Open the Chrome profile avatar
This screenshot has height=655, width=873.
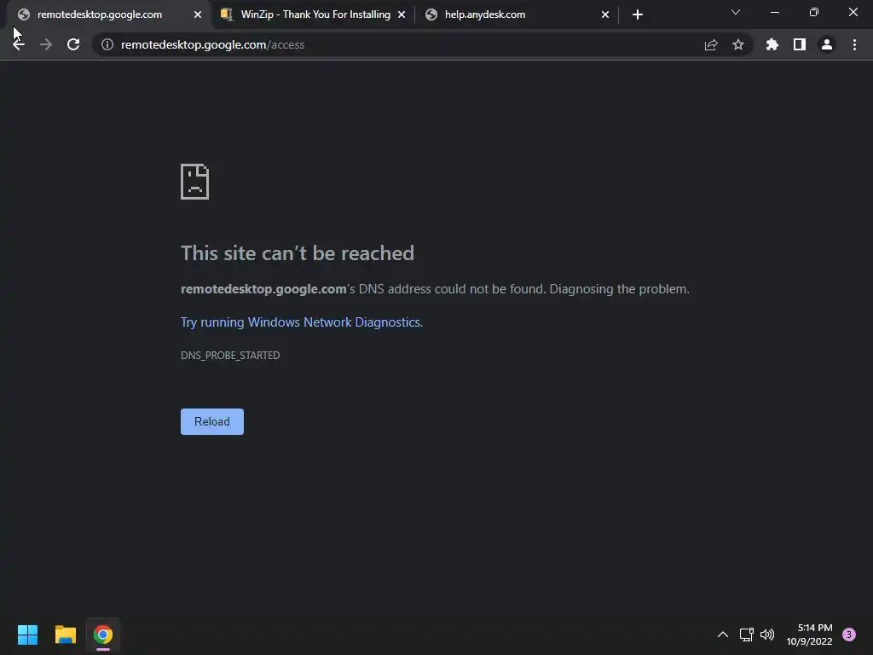827,44
